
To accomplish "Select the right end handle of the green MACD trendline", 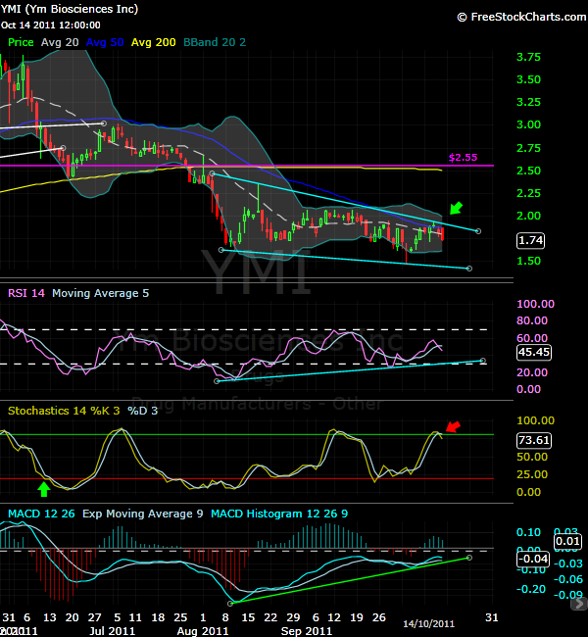I will pyautogui.click(x=469, y=558).
